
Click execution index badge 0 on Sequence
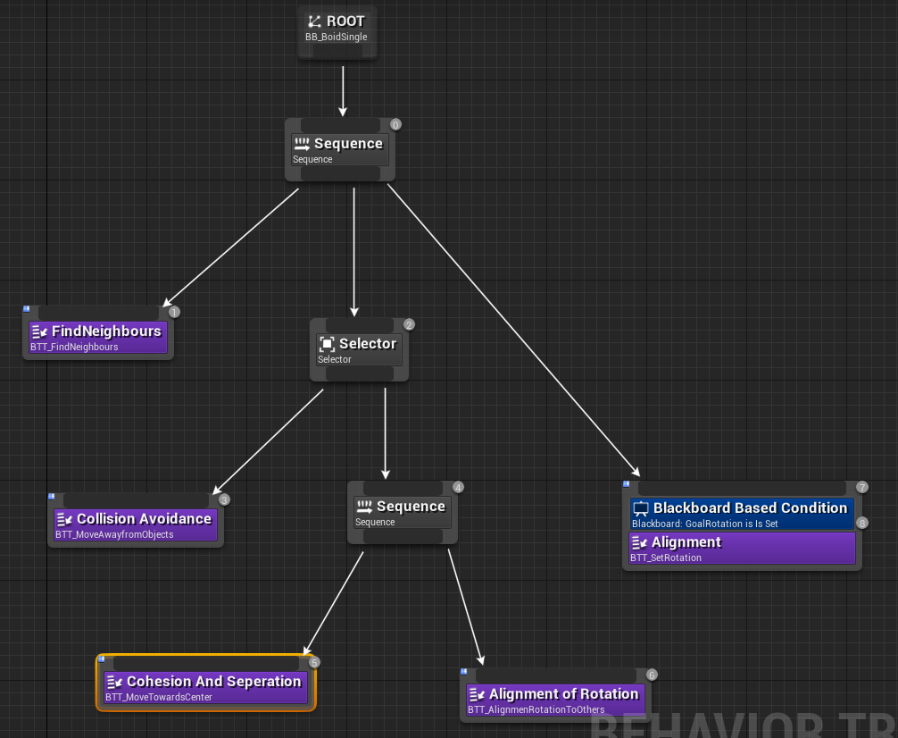[395, 124]
